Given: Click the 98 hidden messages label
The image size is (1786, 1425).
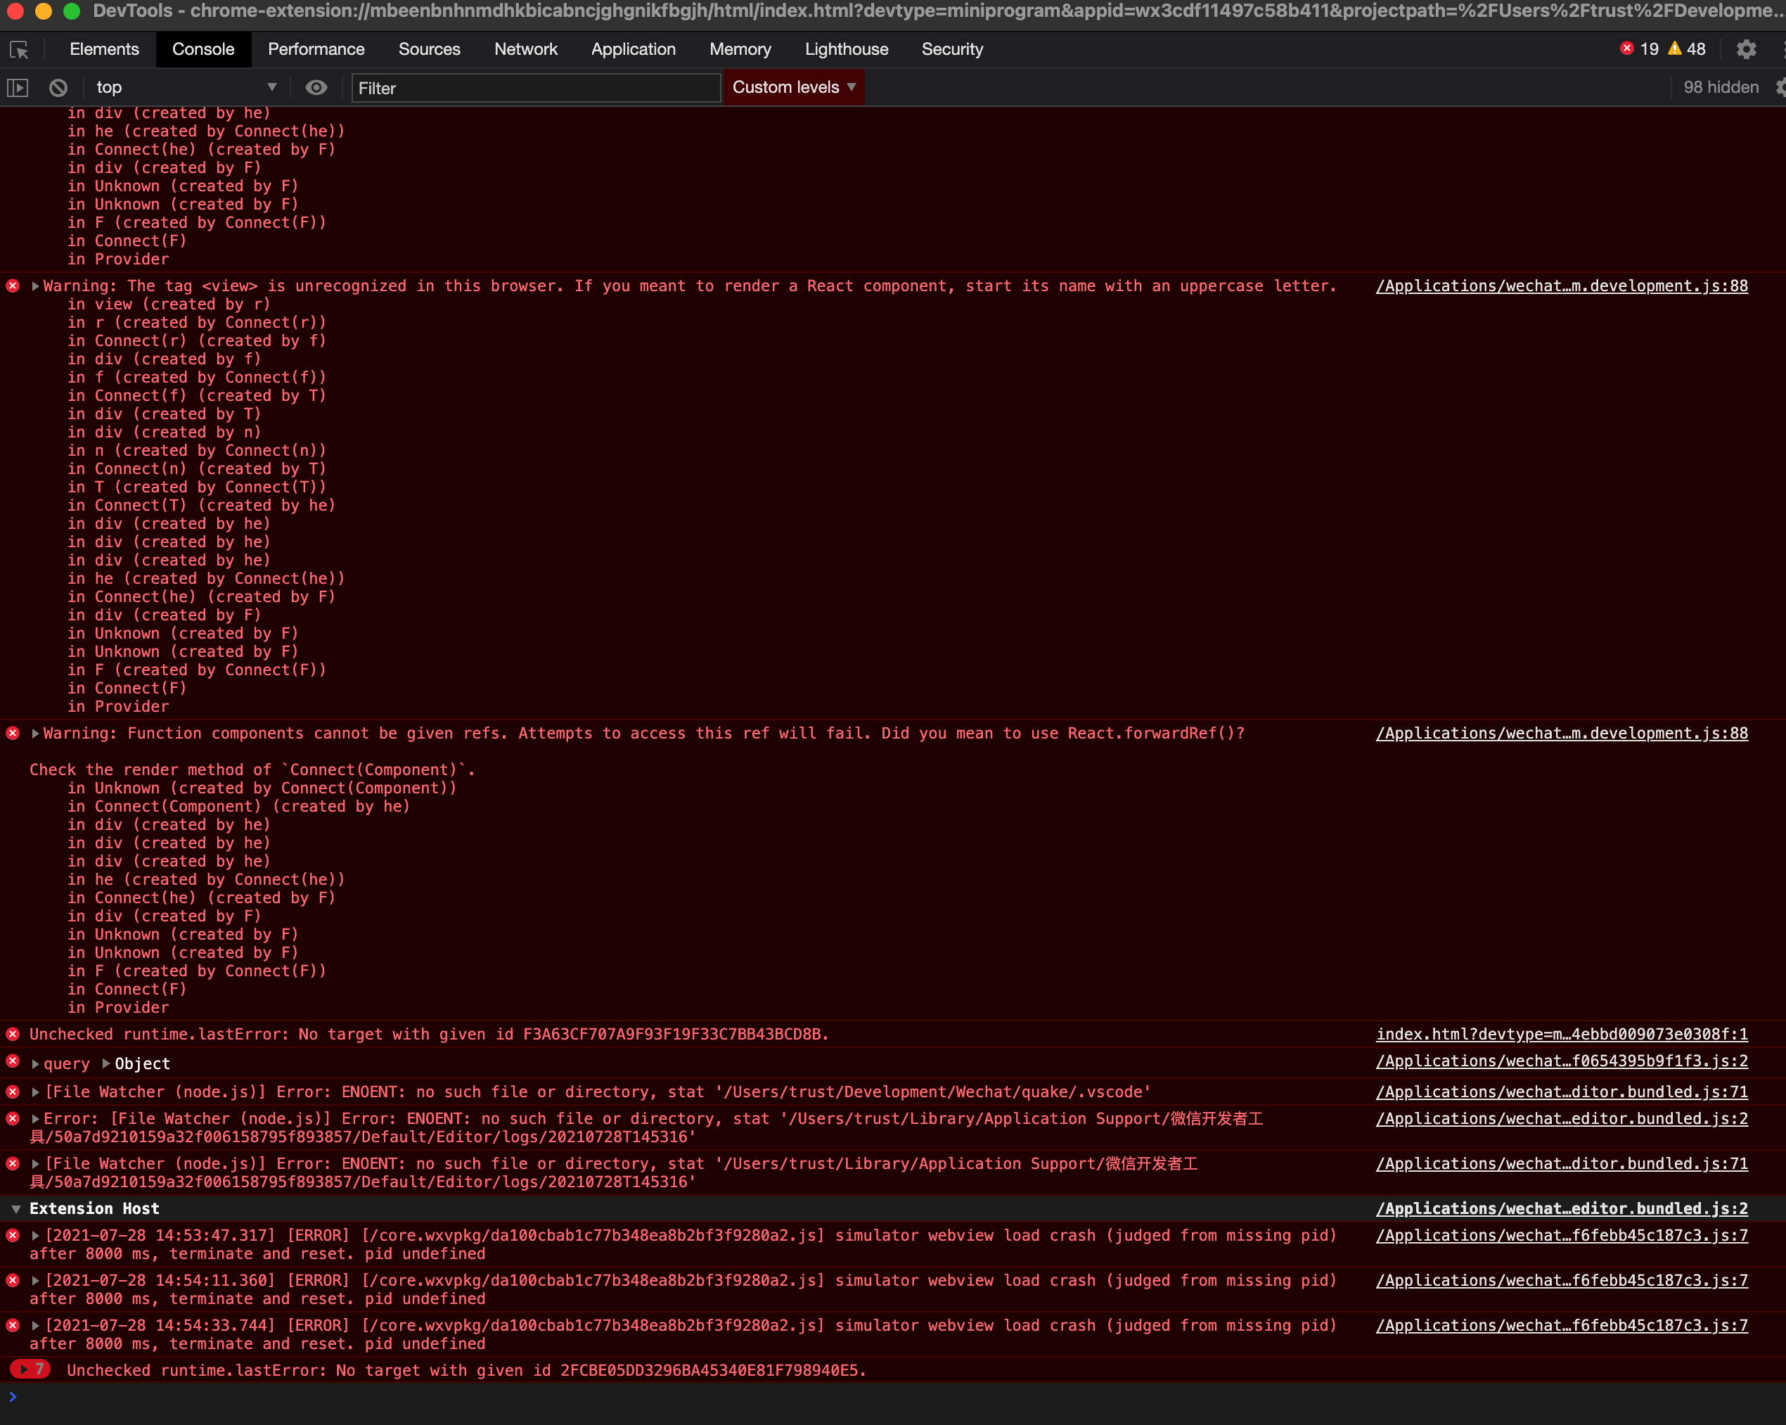Looking at the screenshot, I should 1721,88.
